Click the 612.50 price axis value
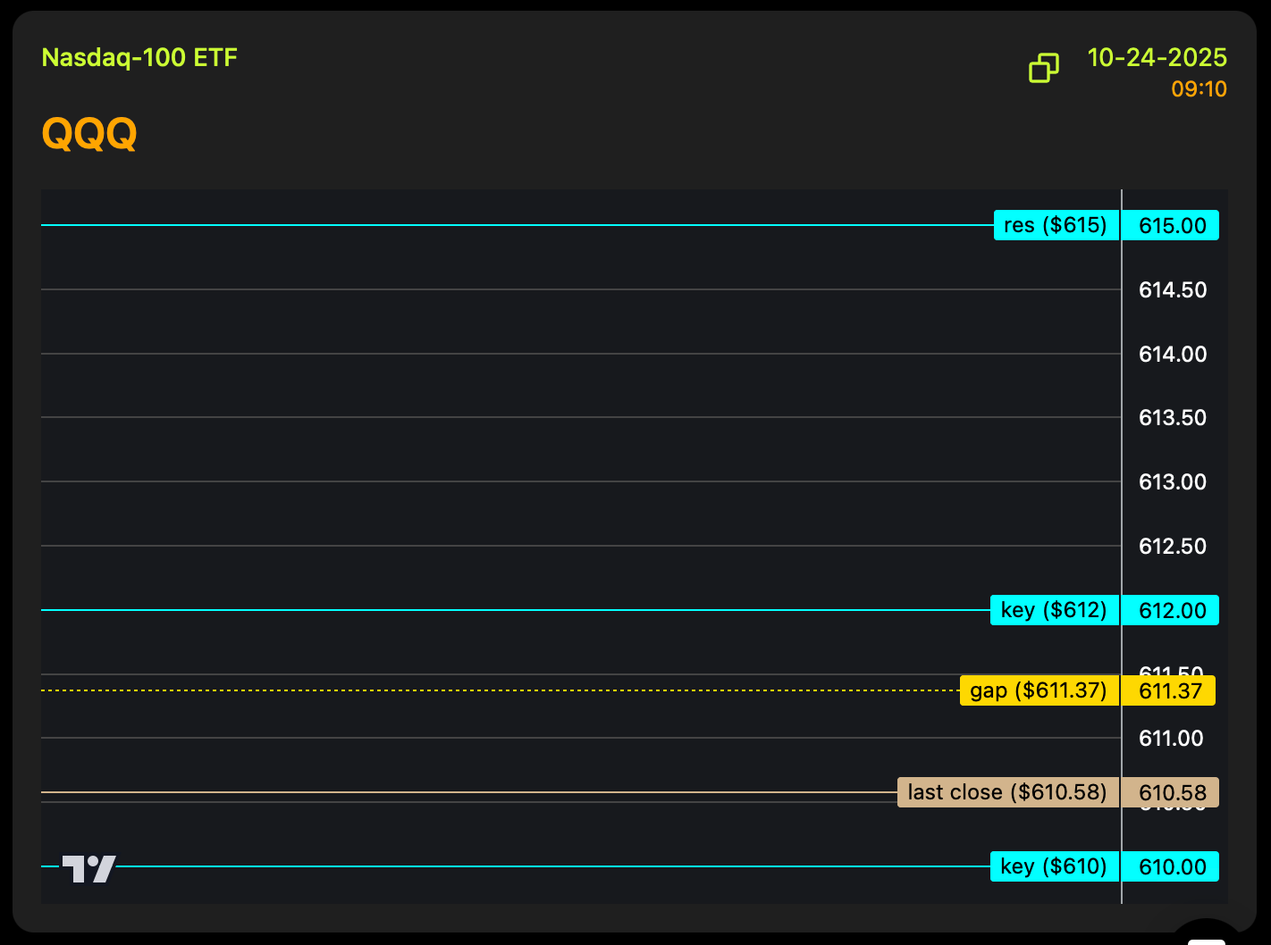The width and height of the screenshot is (1271, 945). 1173,547
